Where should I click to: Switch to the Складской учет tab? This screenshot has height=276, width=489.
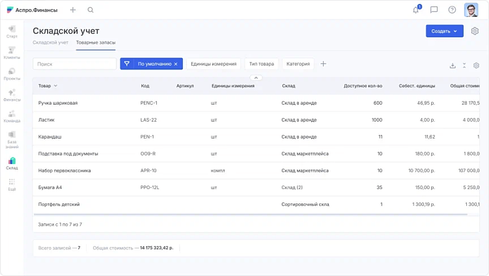pos(50,42)
